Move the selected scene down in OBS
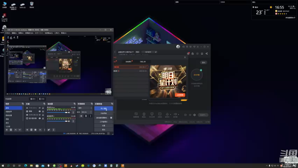Screen dimensions: 298x168 [20, 130]
